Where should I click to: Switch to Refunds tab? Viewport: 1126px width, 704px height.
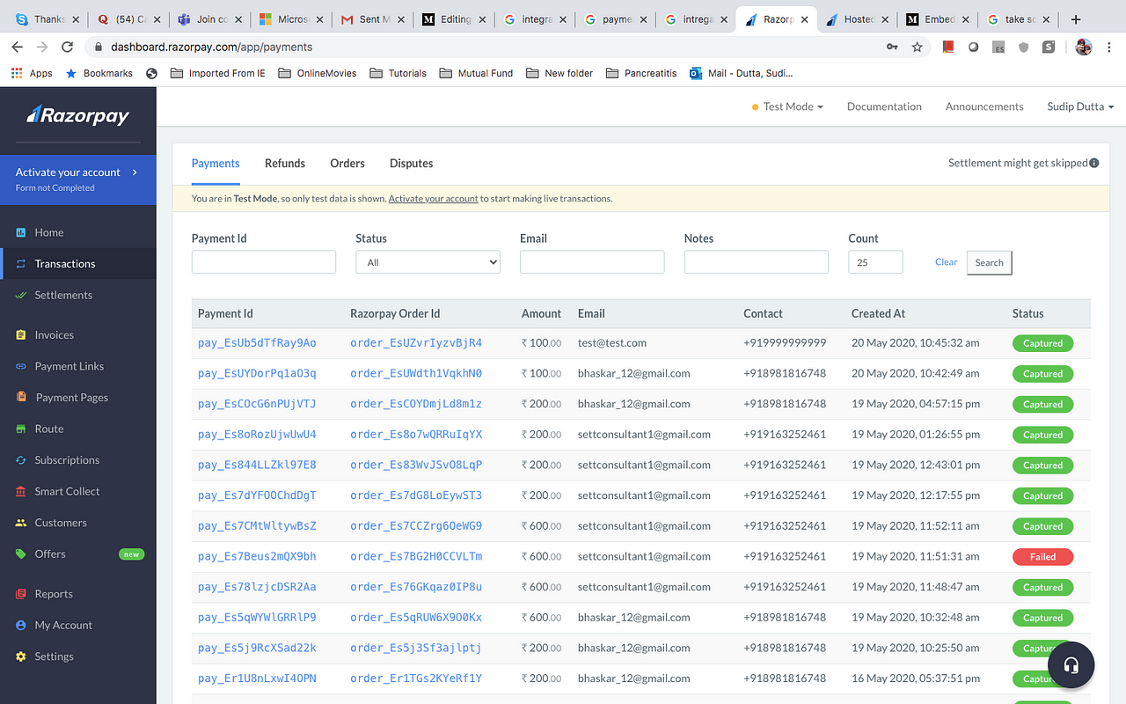click(285, 164)
